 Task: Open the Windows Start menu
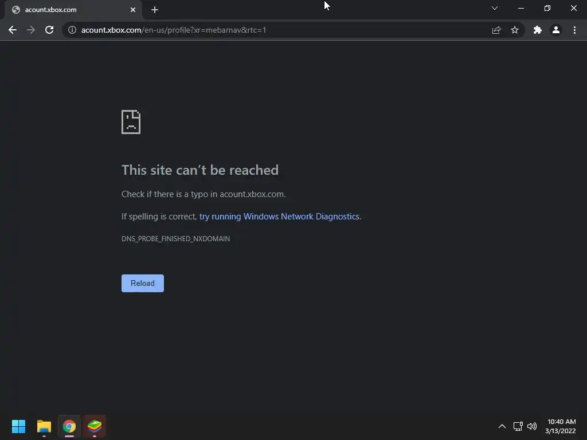pyautogui.click(x=18, y=426)
